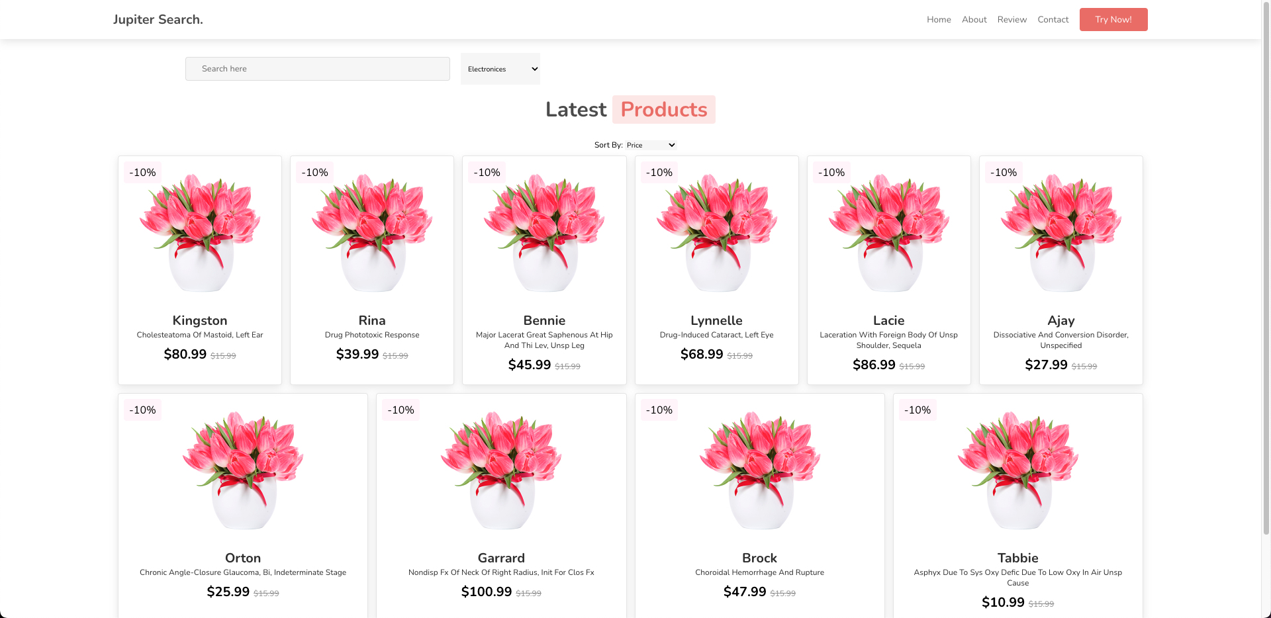The height and width of the screenshot is (618, 1271).
Task: Click Lacie's -10% discount badge
Action: click(831, 172)
